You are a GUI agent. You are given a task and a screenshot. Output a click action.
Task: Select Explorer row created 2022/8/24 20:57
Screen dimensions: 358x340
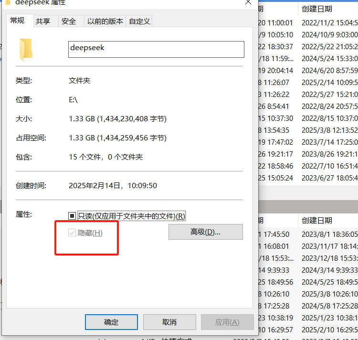click(x=308, y=106)
